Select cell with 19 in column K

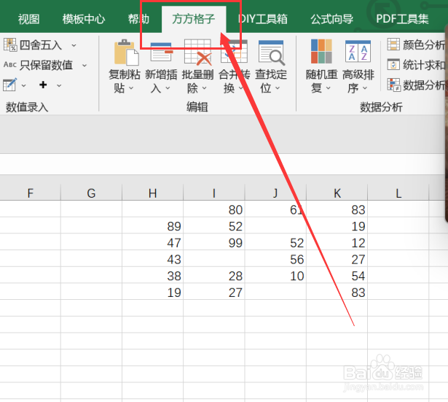(x=337, y=225)
